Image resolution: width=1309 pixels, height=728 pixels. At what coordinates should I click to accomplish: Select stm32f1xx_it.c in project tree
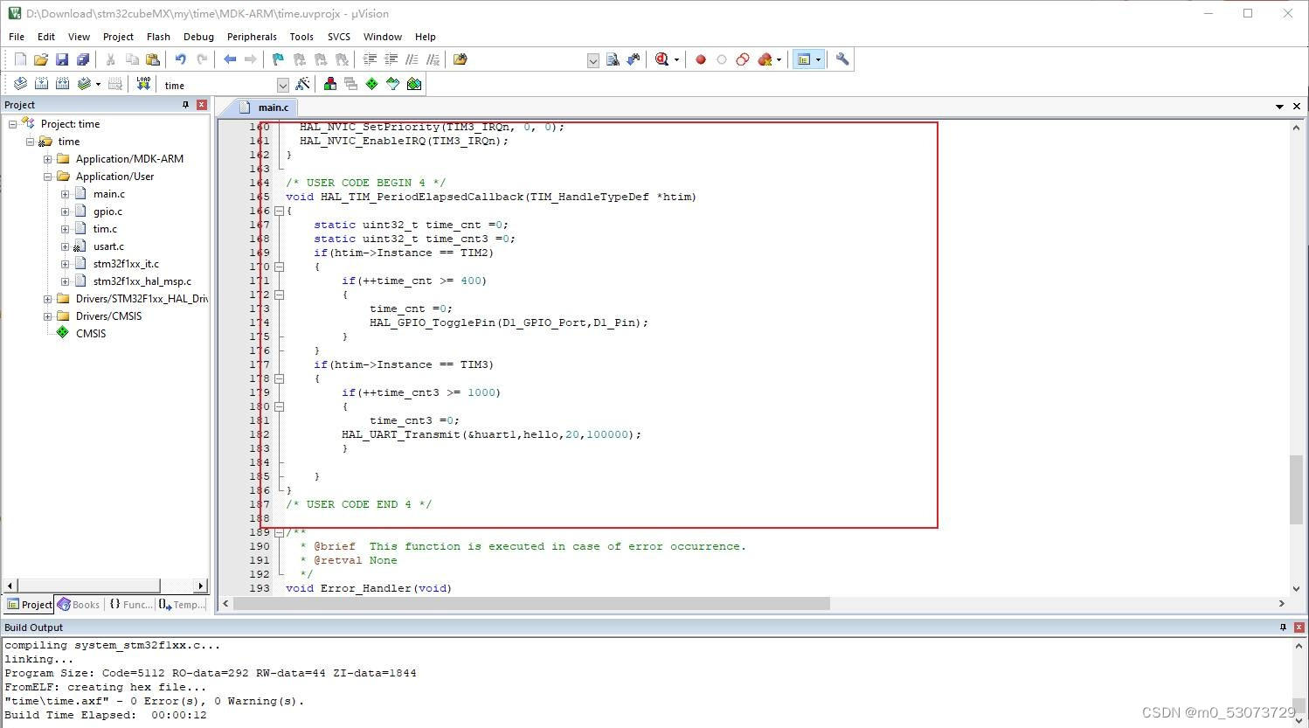(126, 264)
